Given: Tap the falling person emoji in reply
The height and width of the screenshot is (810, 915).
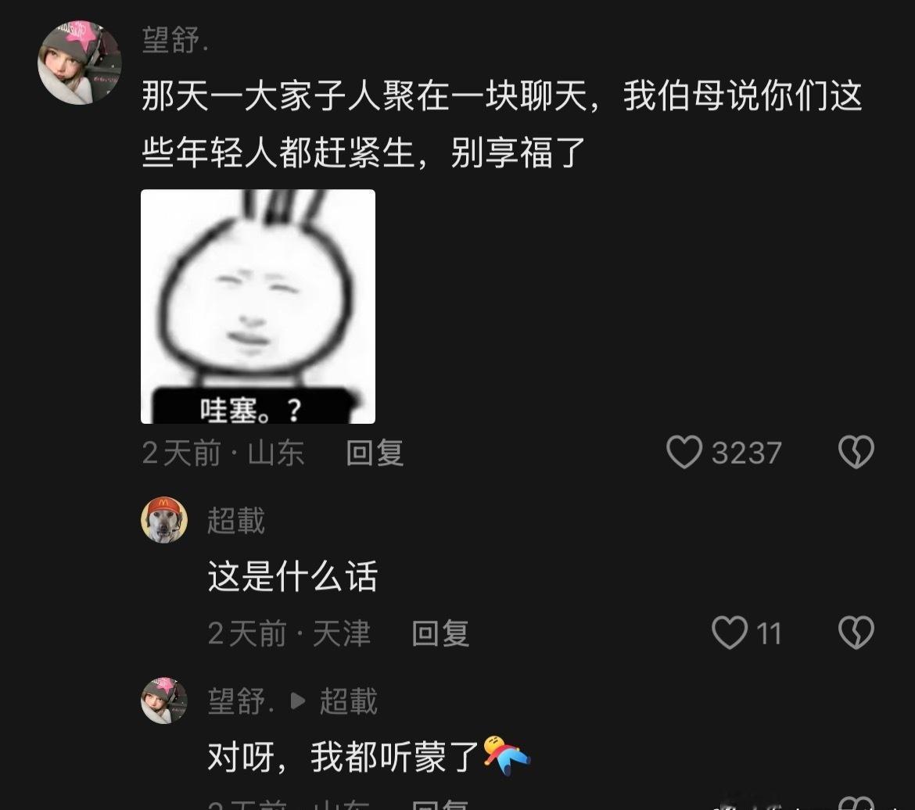Looking at the screenshot, I should coord(507,755).
